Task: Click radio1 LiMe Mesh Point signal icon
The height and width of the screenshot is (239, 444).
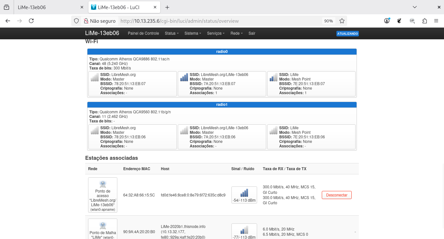Action: click(x=273, y=130)
